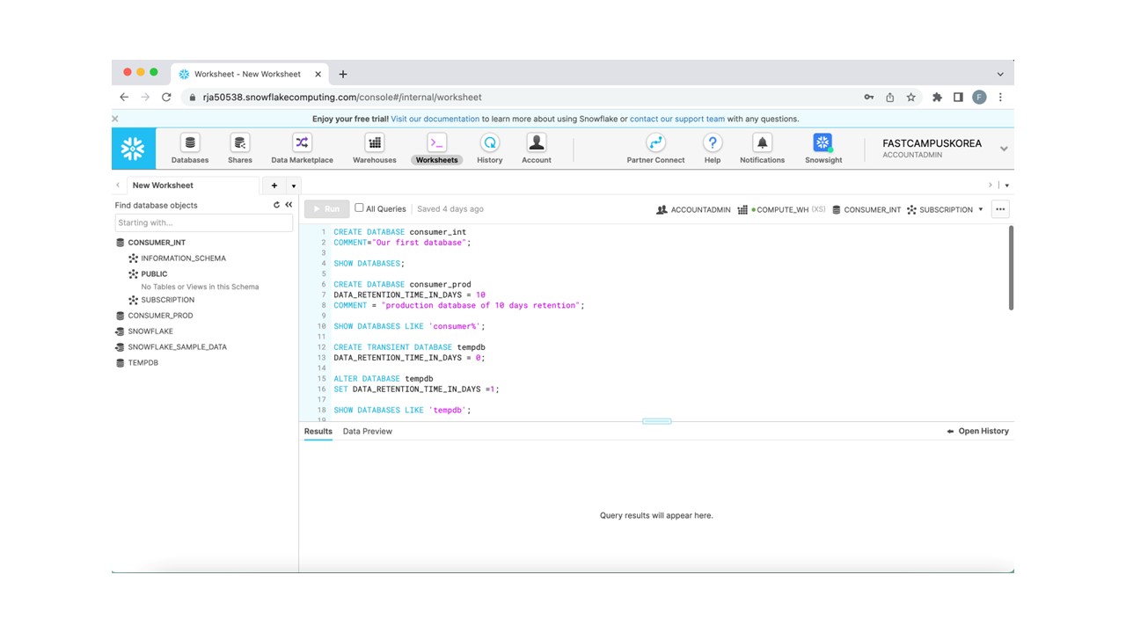Open the Chrome three-dot menu
1126x633 pixels.
tap(1000, 98)
